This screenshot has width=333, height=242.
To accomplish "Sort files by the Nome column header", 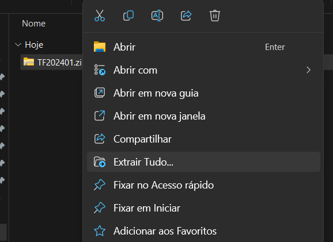I will click(34, 24).
